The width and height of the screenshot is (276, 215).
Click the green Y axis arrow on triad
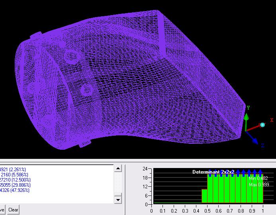[x=247, y=117]
